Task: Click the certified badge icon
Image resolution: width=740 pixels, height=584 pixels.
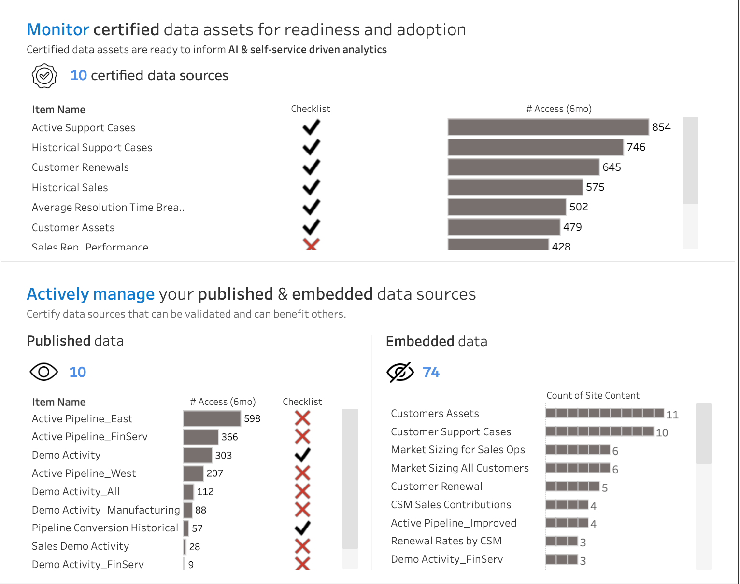Action: pos(44,76)
